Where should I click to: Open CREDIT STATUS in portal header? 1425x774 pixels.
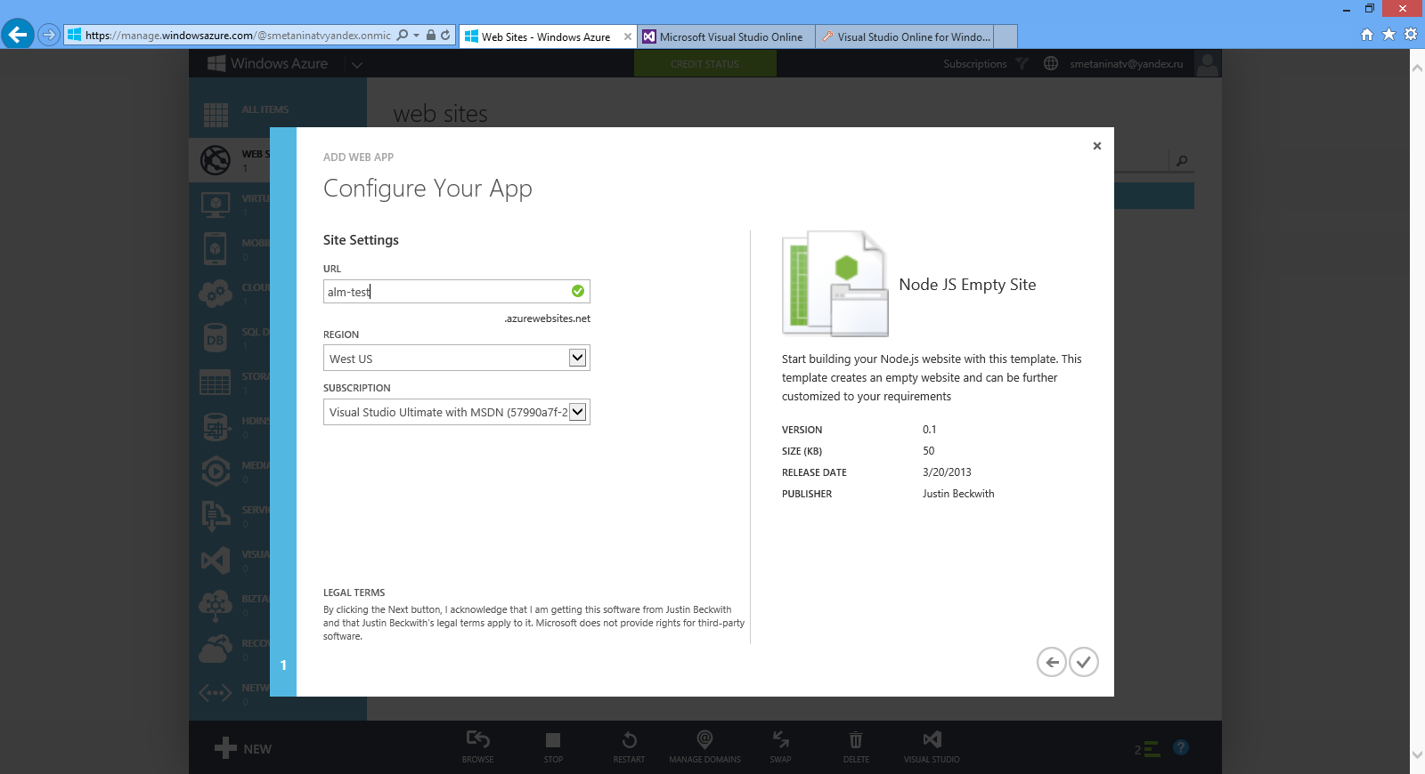pyautogui.click(x=704, y=64)
